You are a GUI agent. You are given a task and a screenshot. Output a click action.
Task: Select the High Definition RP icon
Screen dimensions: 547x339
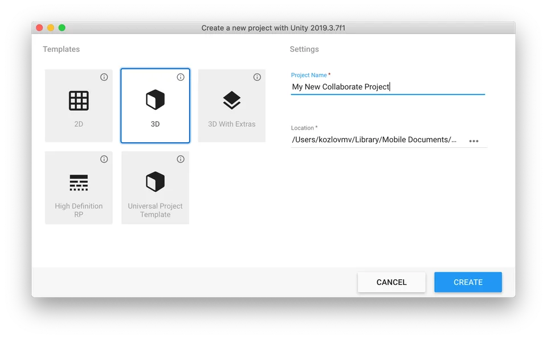click(x=79, y=183)
